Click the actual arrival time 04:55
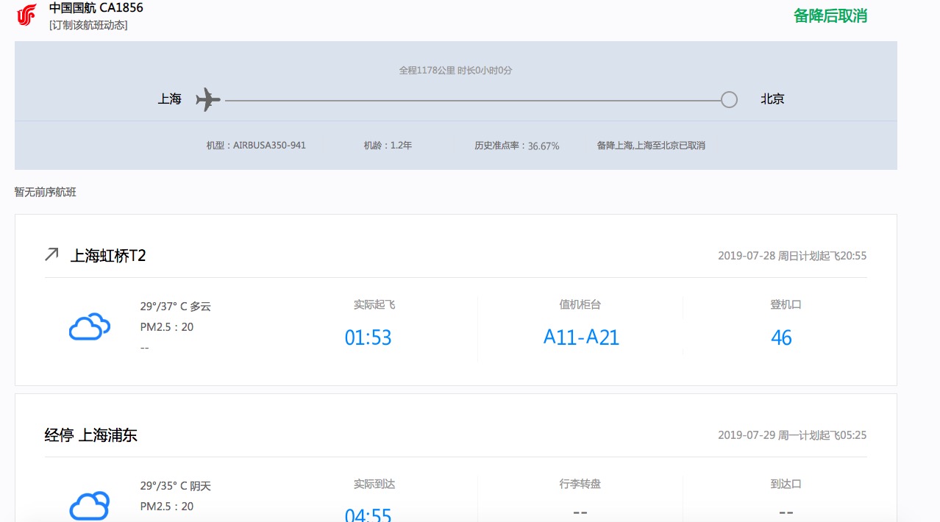This screenshot has height=522, width=940. 368,514
